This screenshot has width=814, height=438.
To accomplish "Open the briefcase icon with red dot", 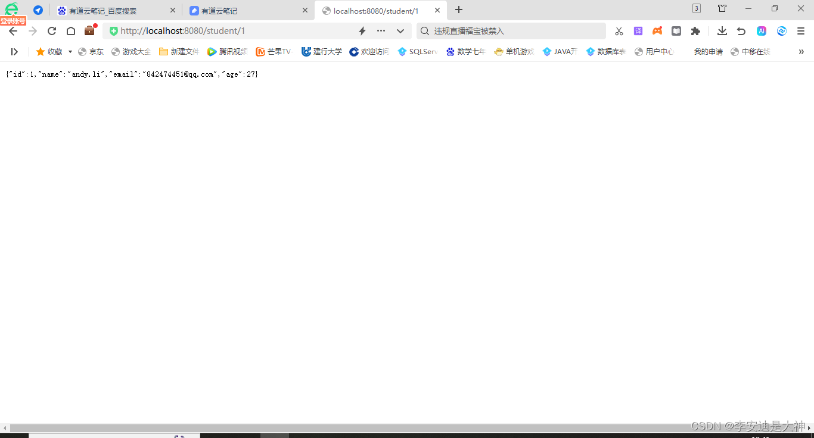I will (90, 30).
